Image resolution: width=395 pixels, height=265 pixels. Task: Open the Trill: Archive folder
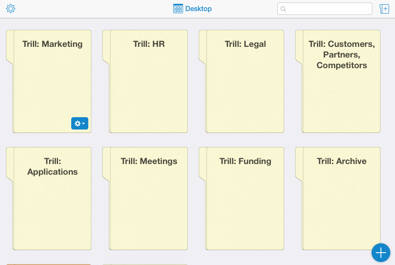coord(338,199)
